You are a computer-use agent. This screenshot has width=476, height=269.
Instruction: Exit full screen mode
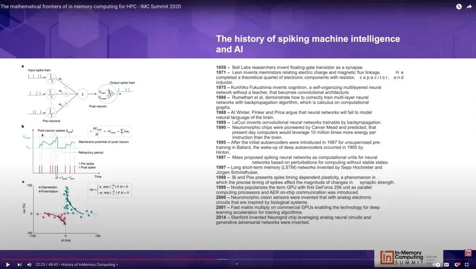point(467,264)
